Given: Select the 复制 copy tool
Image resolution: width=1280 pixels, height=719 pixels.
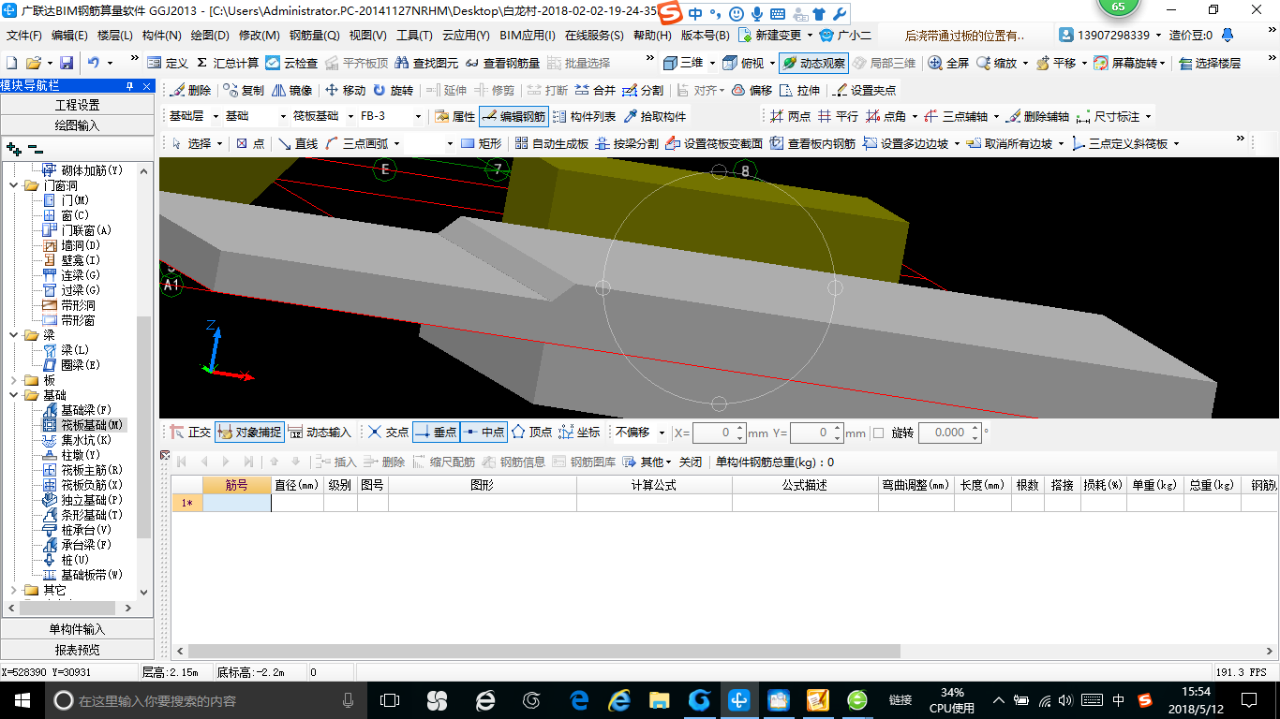Looking at the screenshot, I should pyautogui.click(x=244, y=90).
